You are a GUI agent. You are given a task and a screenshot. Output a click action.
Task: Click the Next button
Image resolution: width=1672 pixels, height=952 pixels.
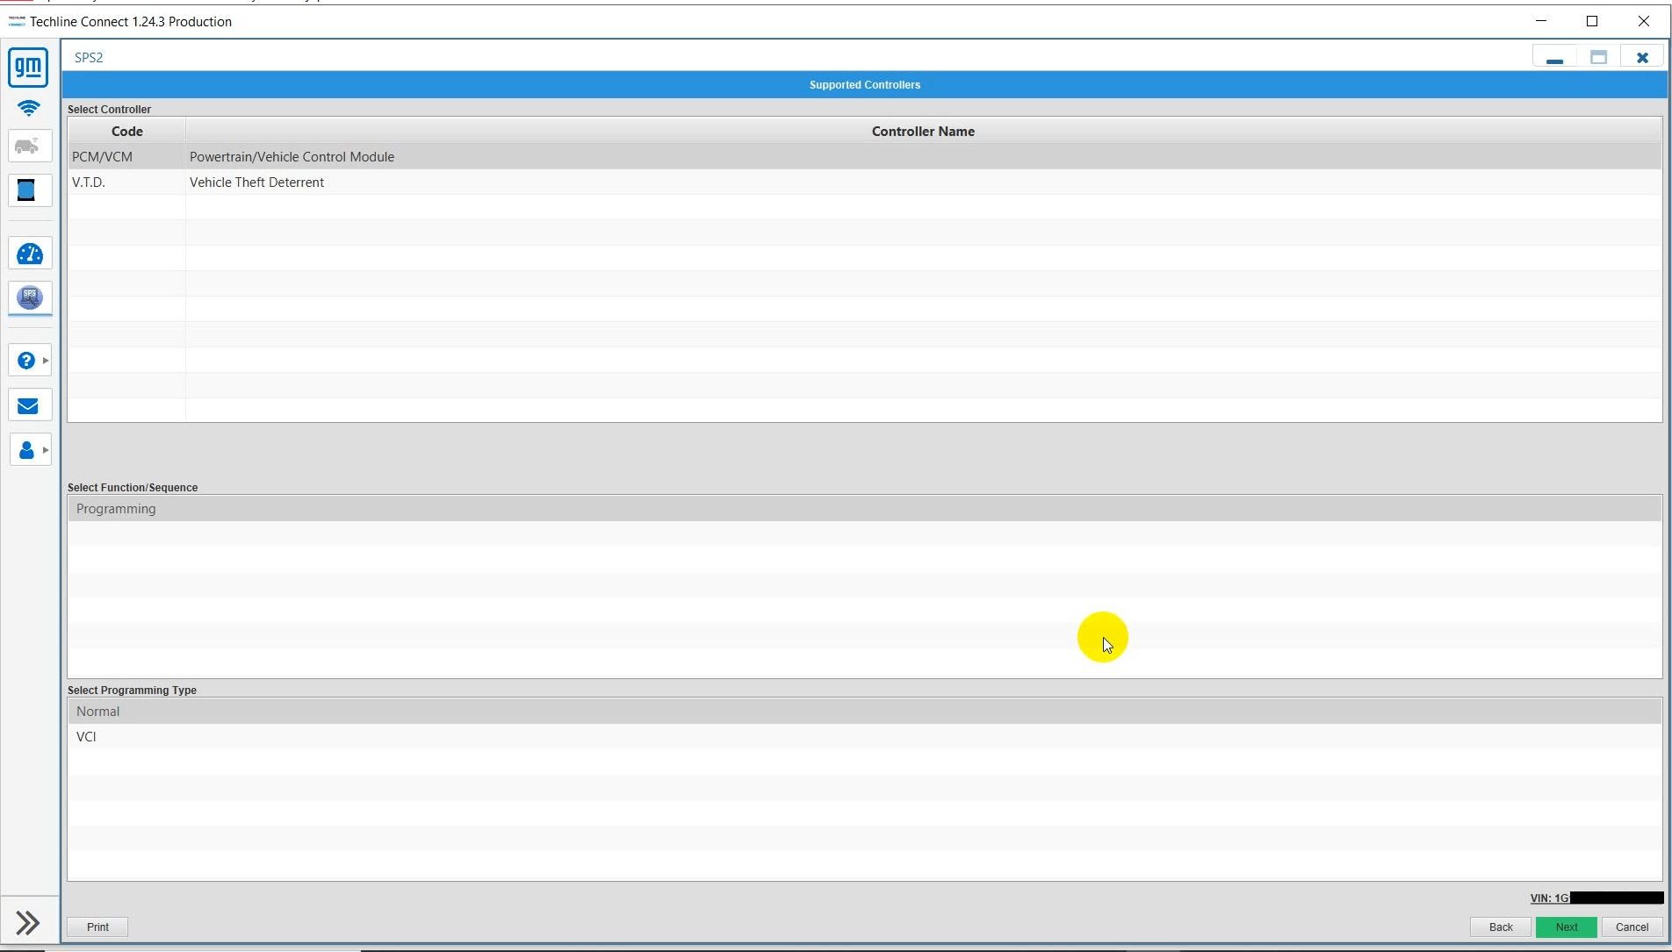[1566, 927]
